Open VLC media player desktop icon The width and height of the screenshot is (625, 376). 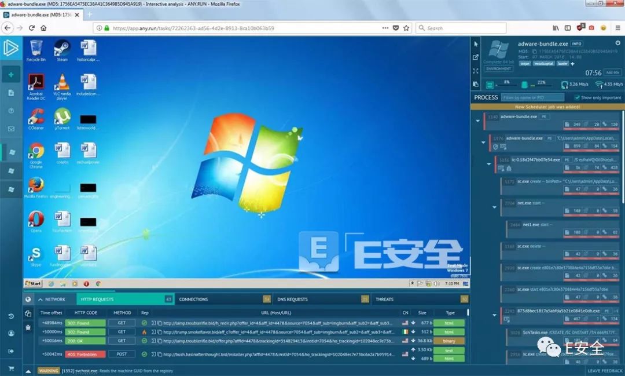[x=62, y=87]
